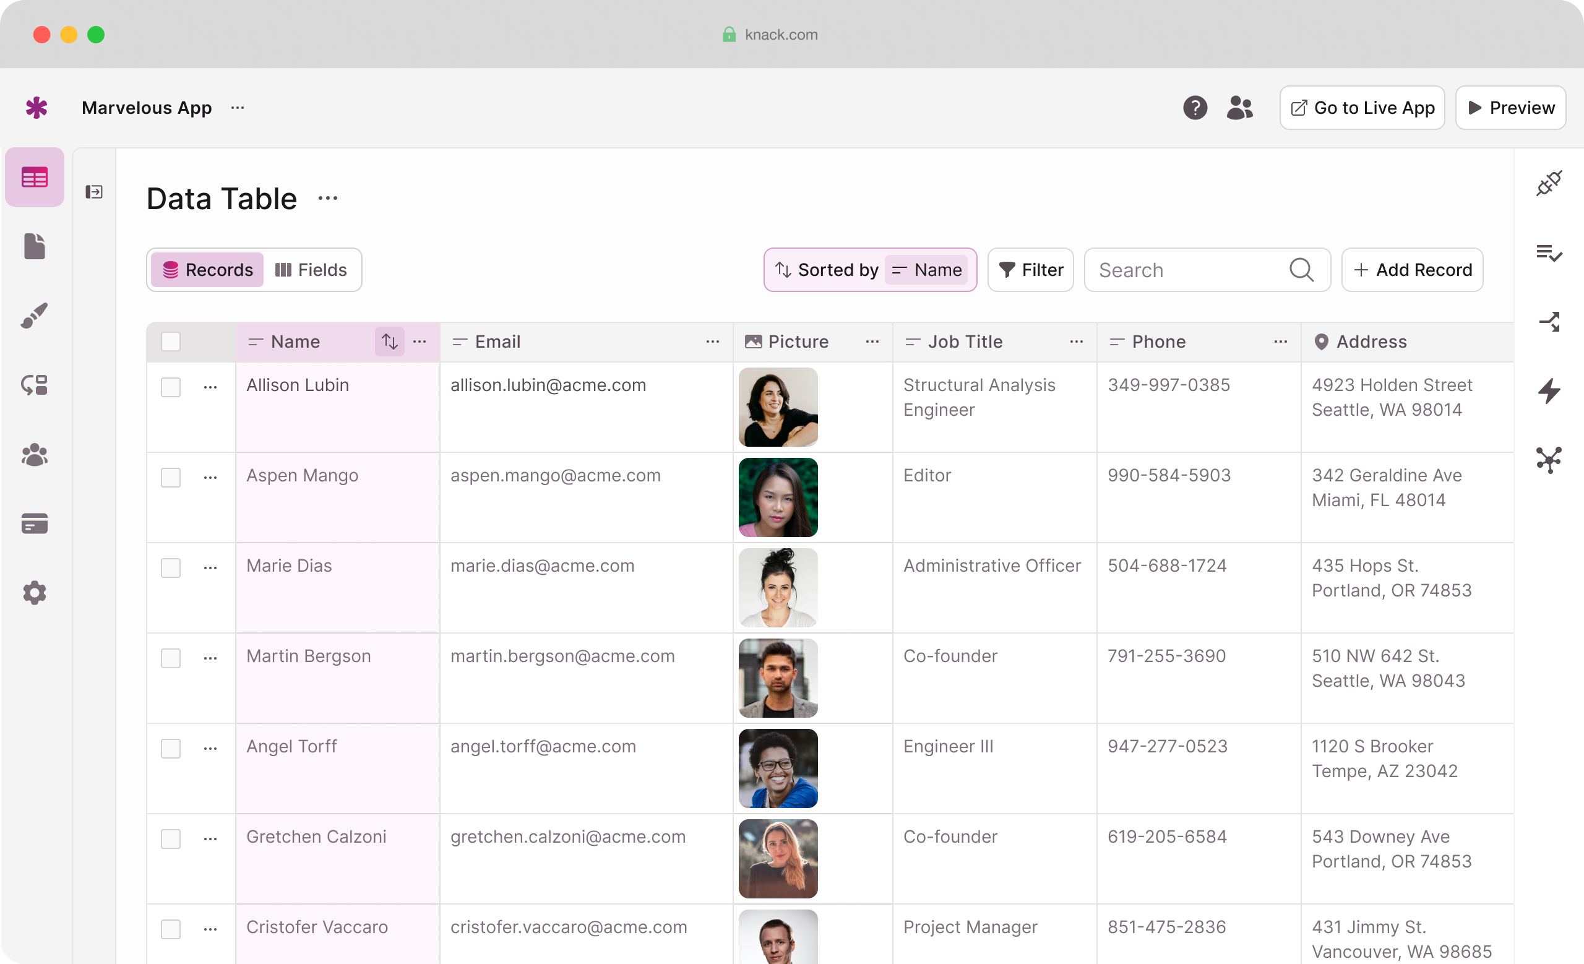
Task: Click the Add Record button
Action: pyautogui.click(x=1412, y=270)
